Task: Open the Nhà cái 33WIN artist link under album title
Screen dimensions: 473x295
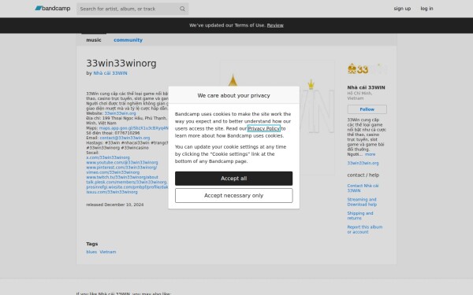Action: tap(110, 73)
